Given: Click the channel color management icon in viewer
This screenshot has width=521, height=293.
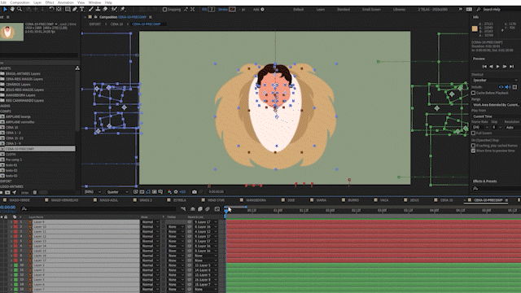Looking at the screenshot, I should click(x=169, y=192).
